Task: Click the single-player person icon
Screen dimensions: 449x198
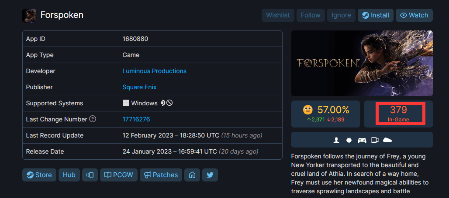Action: pos(336,140)
